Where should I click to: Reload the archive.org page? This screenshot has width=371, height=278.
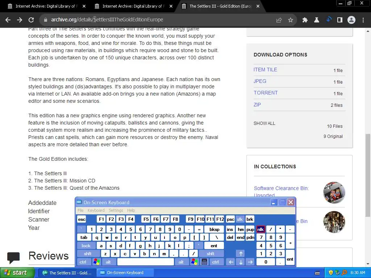click(31, 20)
